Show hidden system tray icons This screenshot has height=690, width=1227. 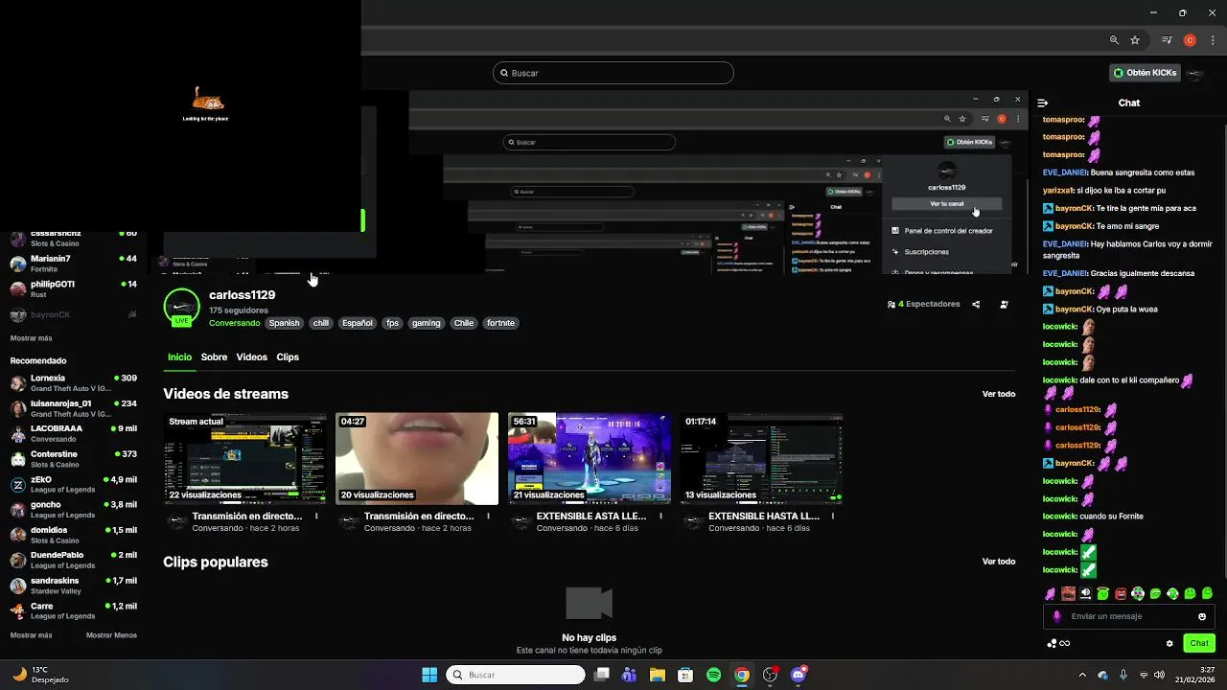(x=1082, y=675)
